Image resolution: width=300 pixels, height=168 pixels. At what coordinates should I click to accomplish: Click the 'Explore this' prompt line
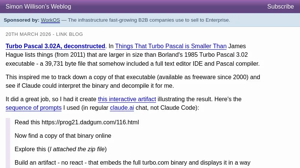(30, 149)
